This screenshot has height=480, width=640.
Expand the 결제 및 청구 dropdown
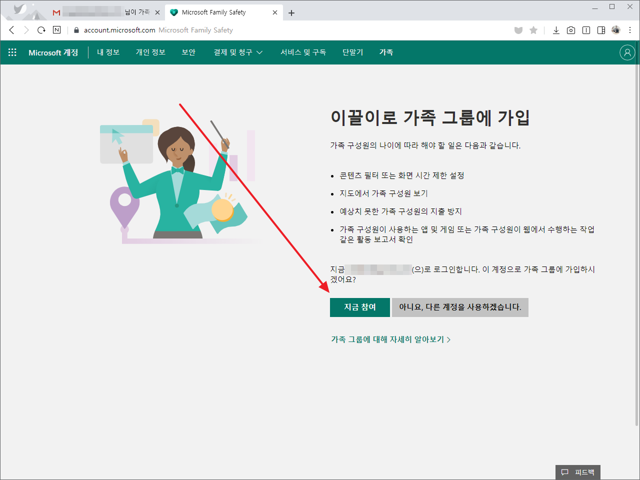point(238,52)
